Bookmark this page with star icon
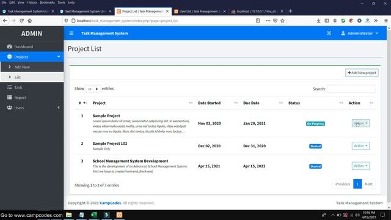This screenshot has width=391, height=220. point(282,21)
